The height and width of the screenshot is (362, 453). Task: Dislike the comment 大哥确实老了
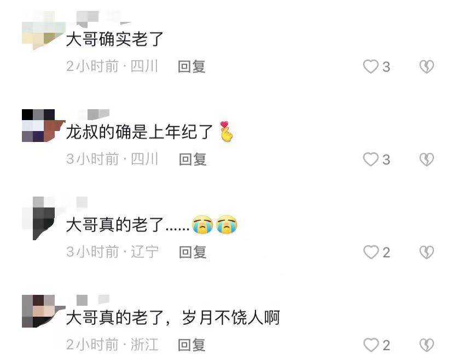tap(427, 67)
